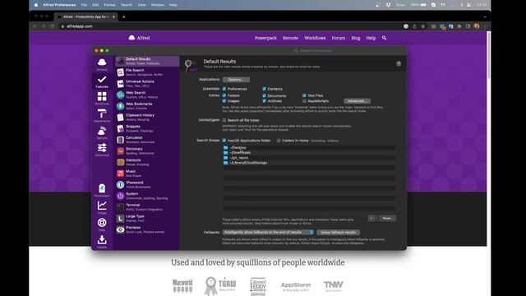Select Music Mini Player feature

(x=147, y=173)
